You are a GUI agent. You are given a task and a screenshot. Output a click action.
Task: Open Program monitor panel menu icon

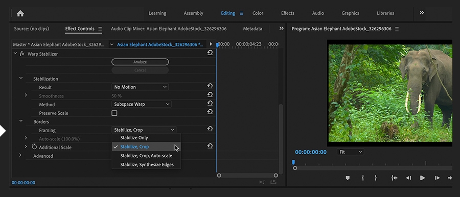pos(397,29)
